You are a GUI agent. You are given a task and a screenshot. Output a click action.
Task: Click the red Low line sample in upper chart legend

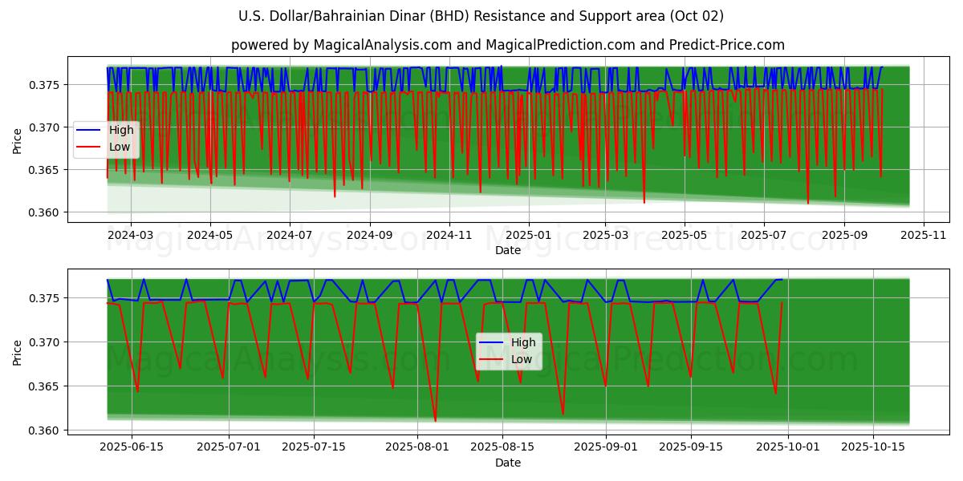click(90, 147)
